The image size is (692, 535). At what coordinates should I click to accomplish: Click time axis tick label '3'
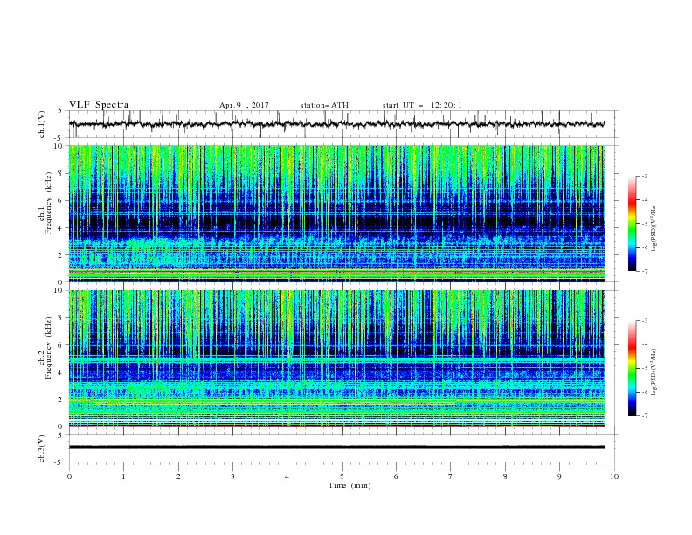pos(232,476)
